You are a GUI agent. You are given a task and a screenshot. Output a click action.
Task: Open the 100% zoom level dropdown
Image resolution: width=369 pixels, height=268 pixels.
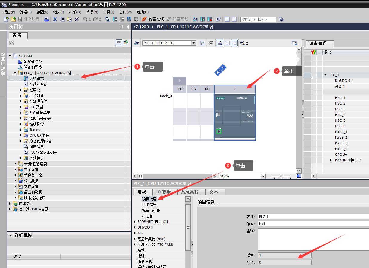[263, 176]
